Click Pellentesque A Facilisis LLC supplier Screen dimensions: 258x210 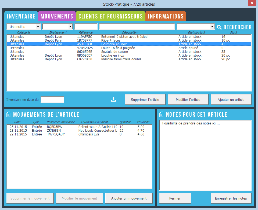point(98,127)
